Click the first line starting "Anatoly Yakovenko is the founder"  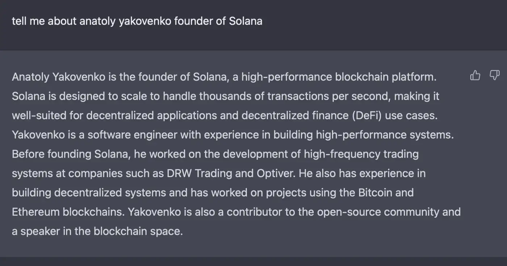tap(224, 77)
